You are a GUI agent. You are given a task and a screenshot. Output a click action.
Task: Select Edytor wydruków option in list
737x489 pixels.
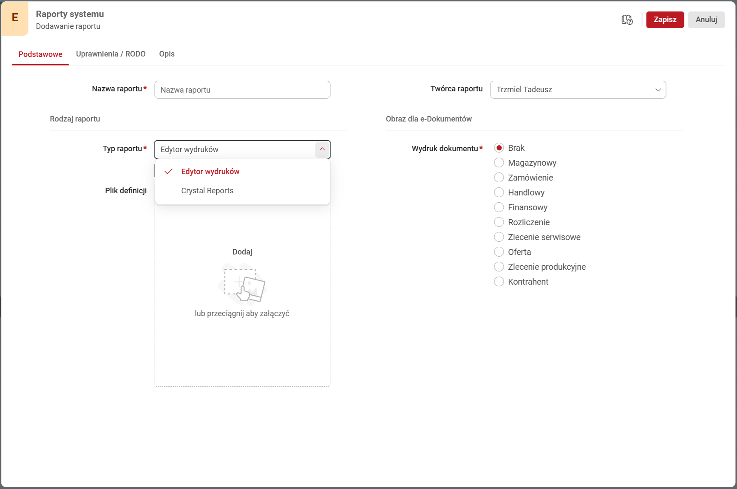coord(210,172)
